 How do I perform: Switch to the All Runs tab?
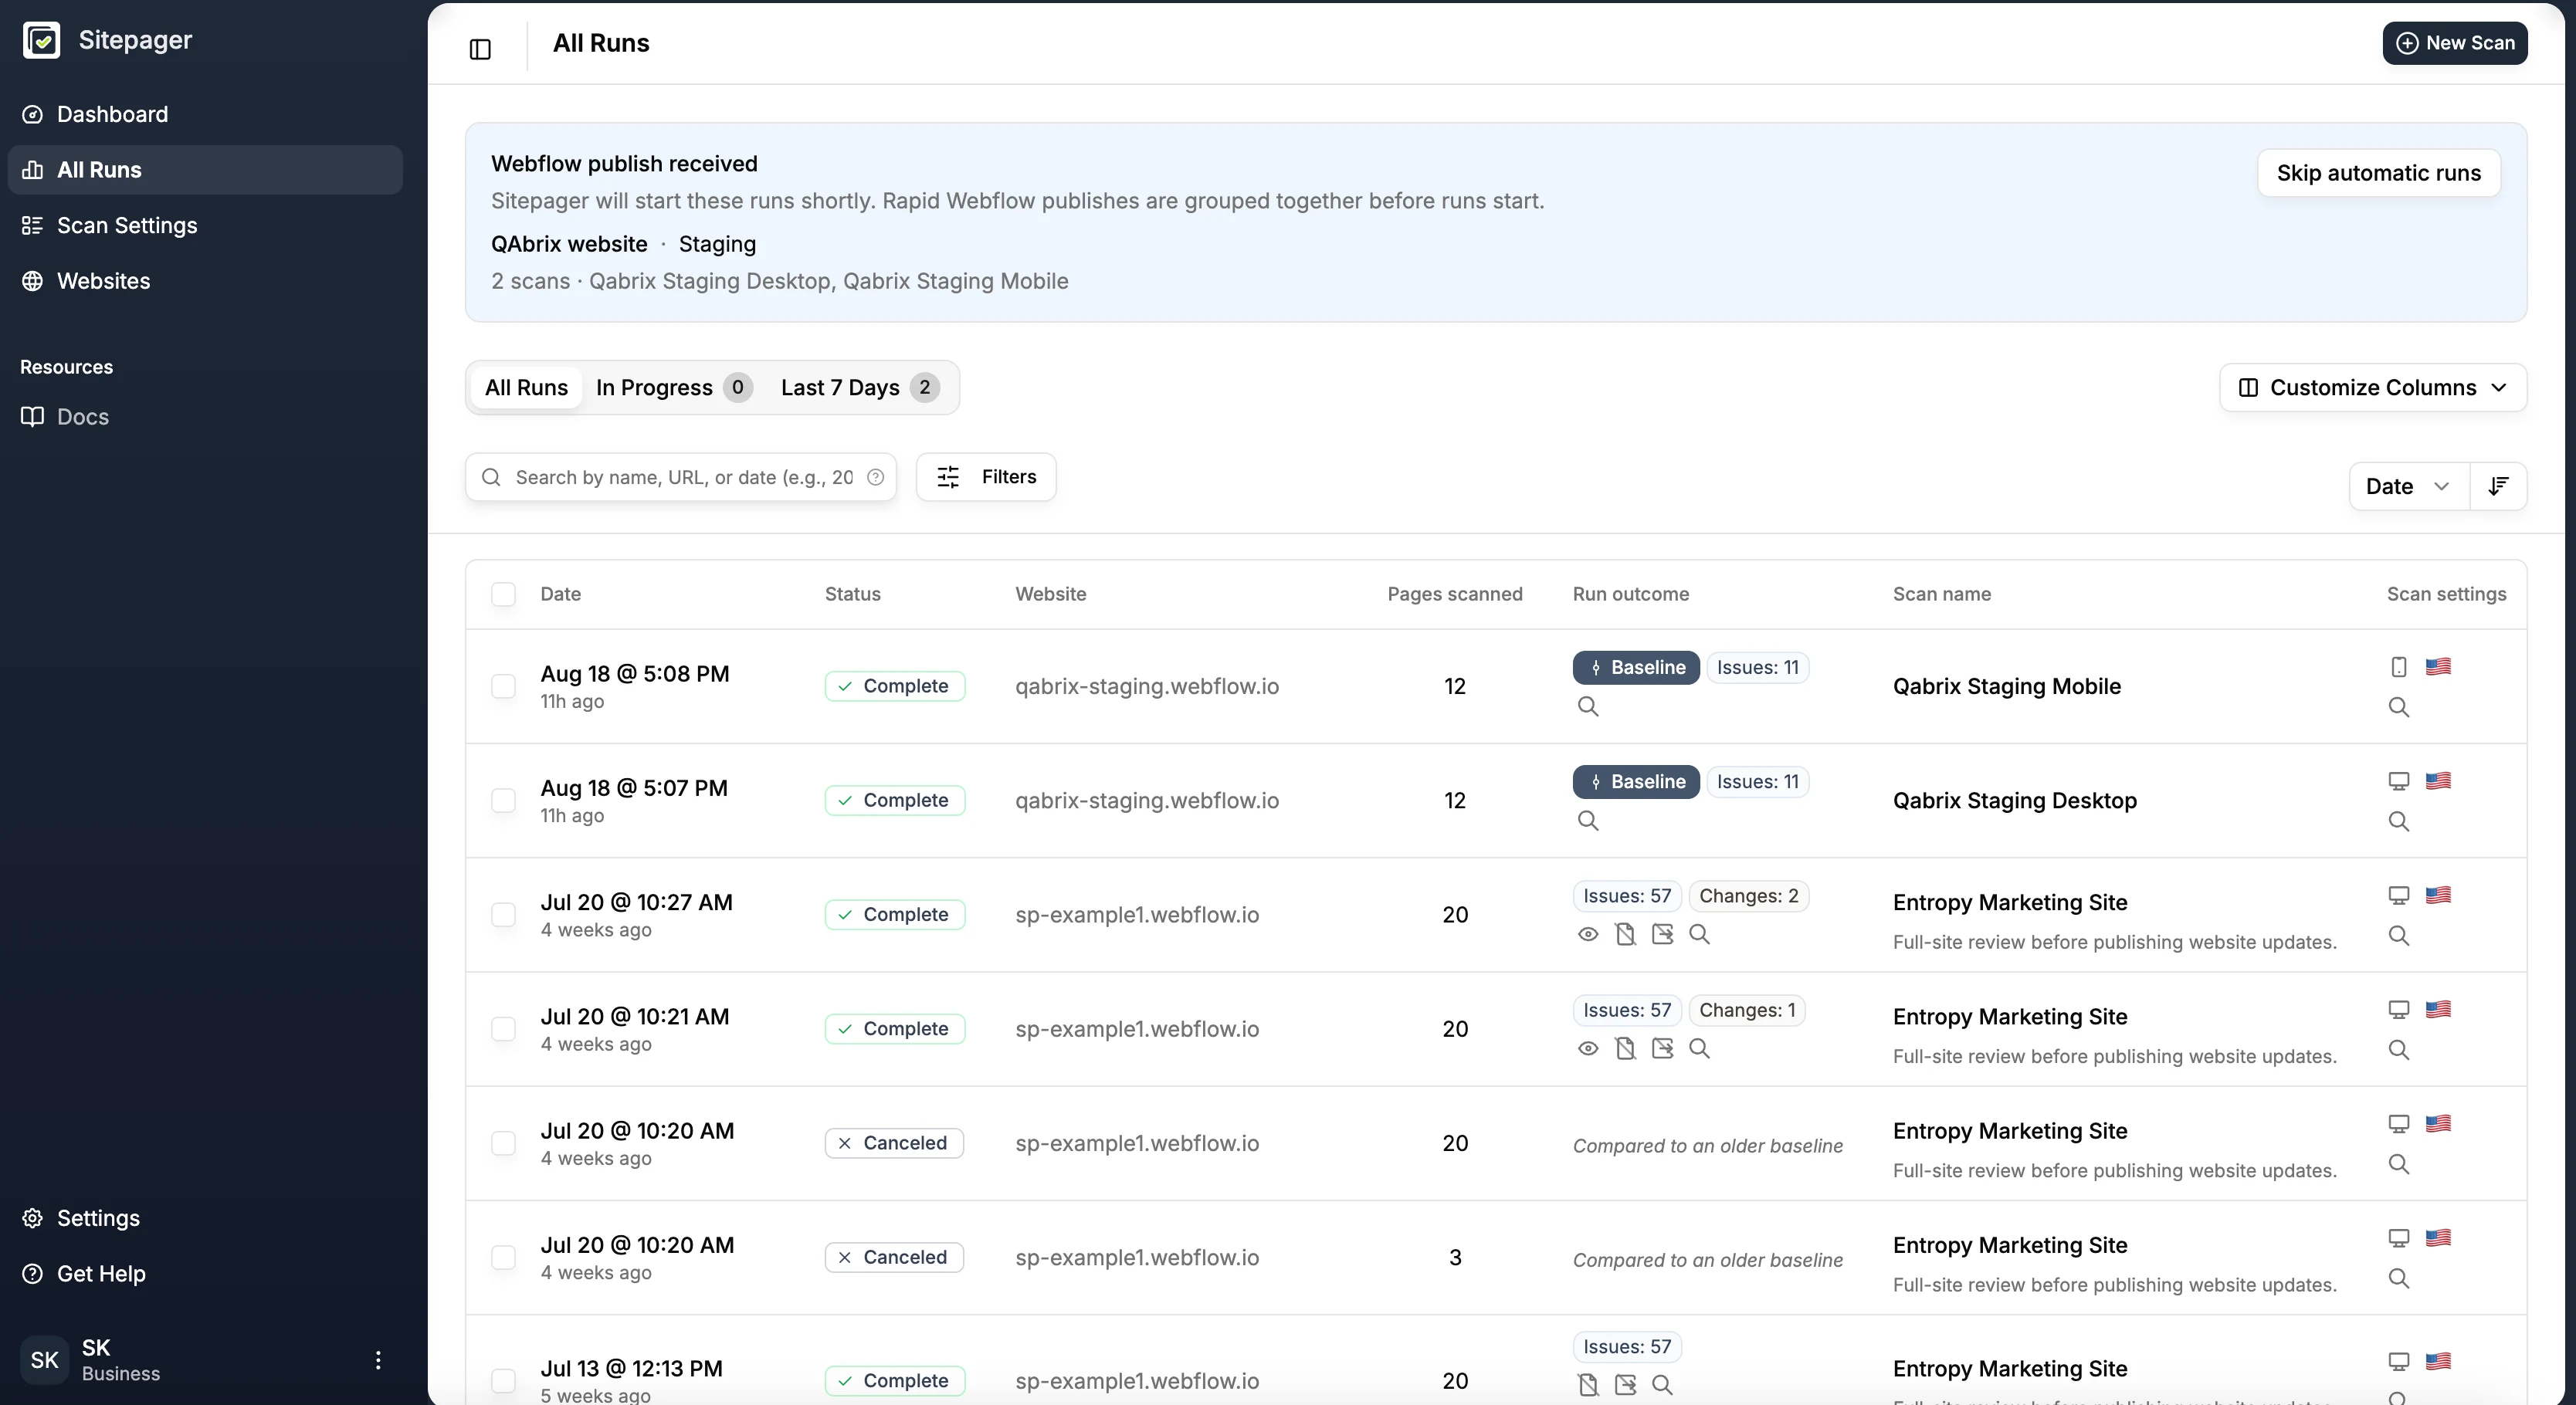coord(526,387)
